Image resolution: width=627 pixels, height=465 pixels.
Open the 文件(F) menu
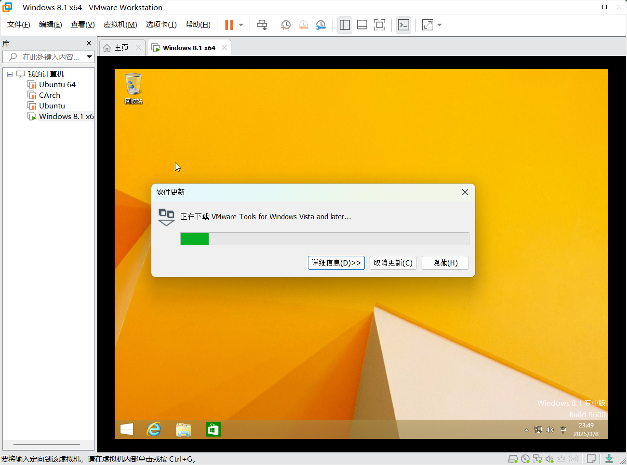click(19, 25)
